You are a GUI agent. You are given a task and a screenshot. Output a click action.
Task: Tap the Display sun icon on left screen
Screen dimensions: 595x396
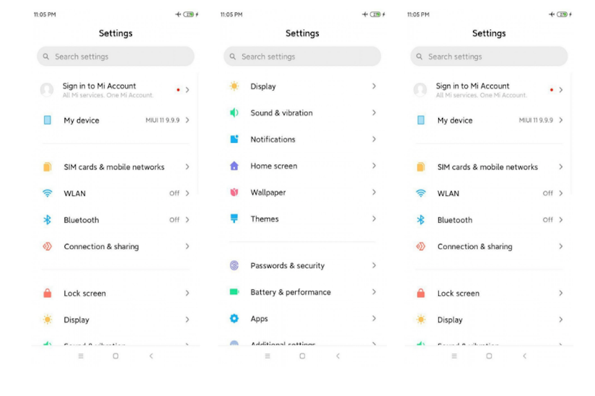click(x=48, y=319)
